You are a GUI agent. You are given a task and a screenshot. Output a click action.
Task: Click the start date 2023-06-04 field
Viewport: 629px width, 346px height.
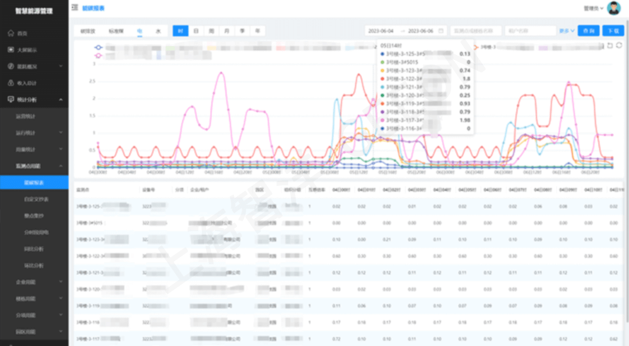[381, 31]
